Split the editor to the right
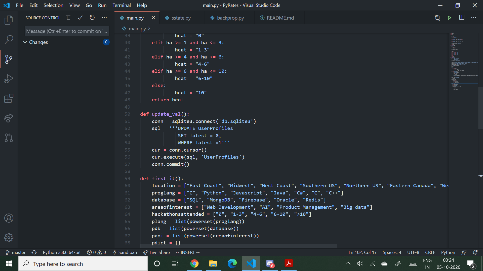 [x=462, y=18]
